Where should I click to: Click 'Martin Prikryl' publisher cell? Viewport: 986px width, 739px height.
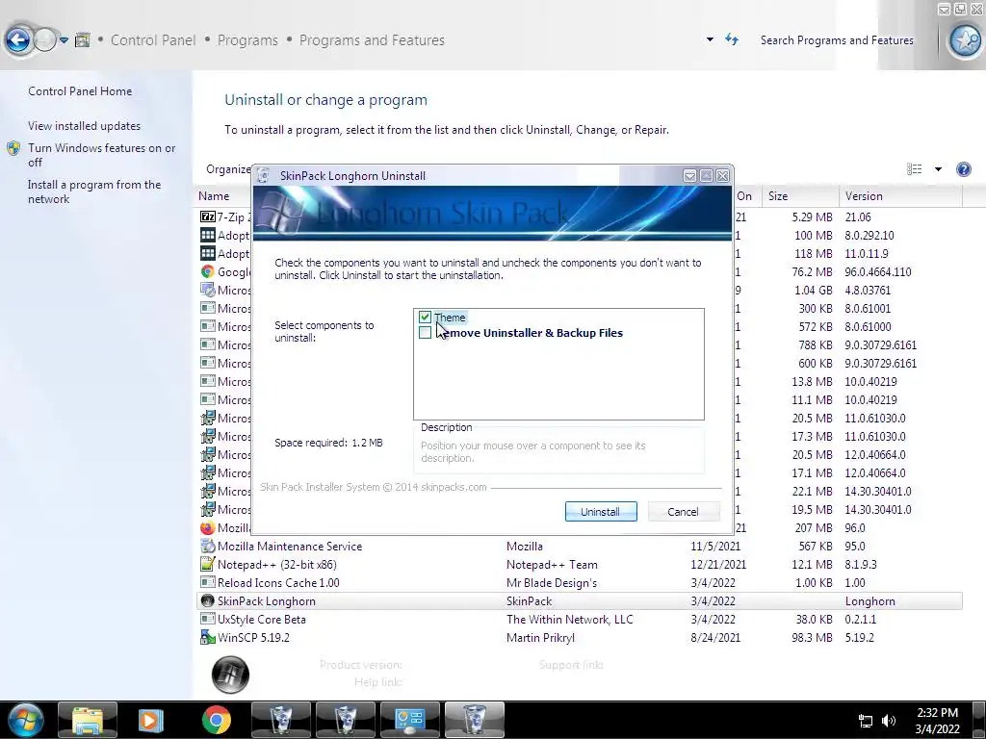(x=540, y=637)
